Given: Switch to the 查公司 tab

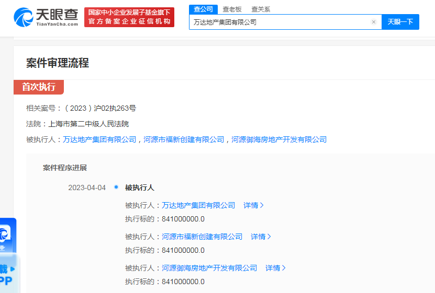Looking at the screenshot, I should click(203, 9).
